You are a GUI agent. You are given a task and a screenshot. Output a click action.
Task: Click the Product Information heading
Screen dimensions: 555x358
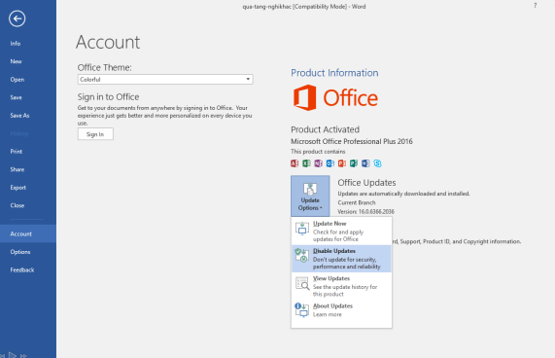[334, 73]
